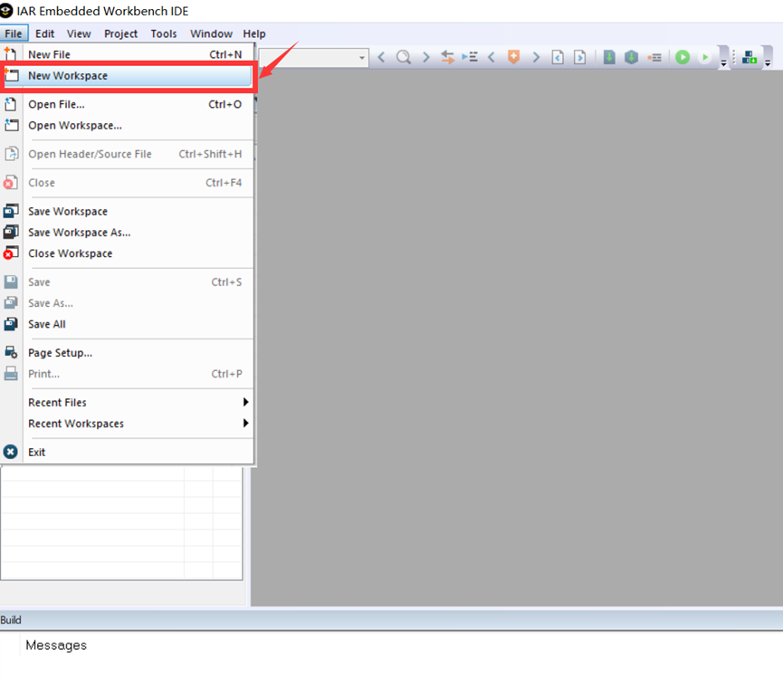Select Page Setup... menu entry

pyautogui.click(x=60, y=353)
